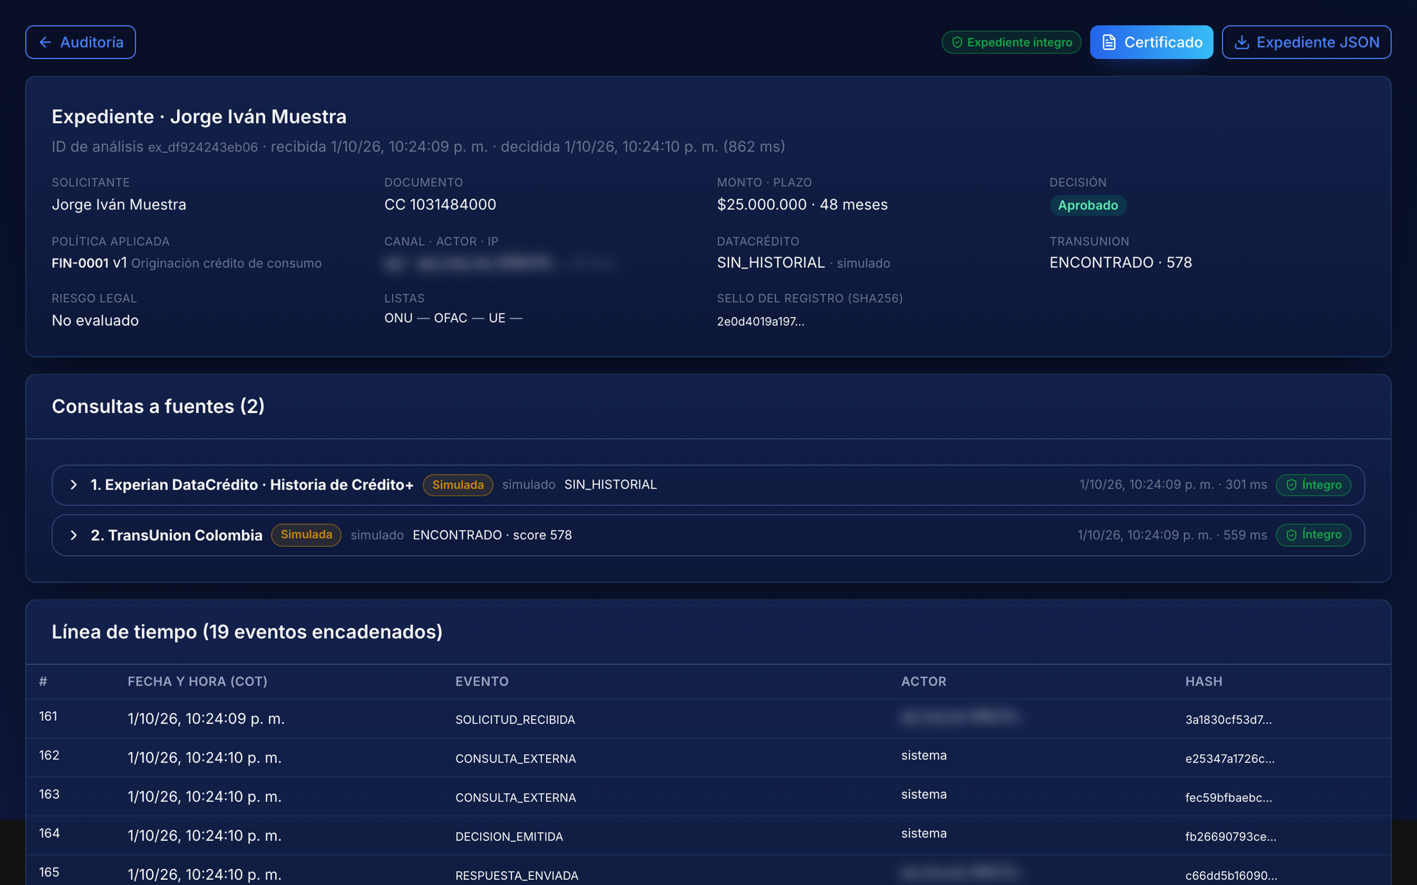Click the Simulada tag on TransUnion row
1417x885 pixels.
pyautogui.click(x=306, y=535)
